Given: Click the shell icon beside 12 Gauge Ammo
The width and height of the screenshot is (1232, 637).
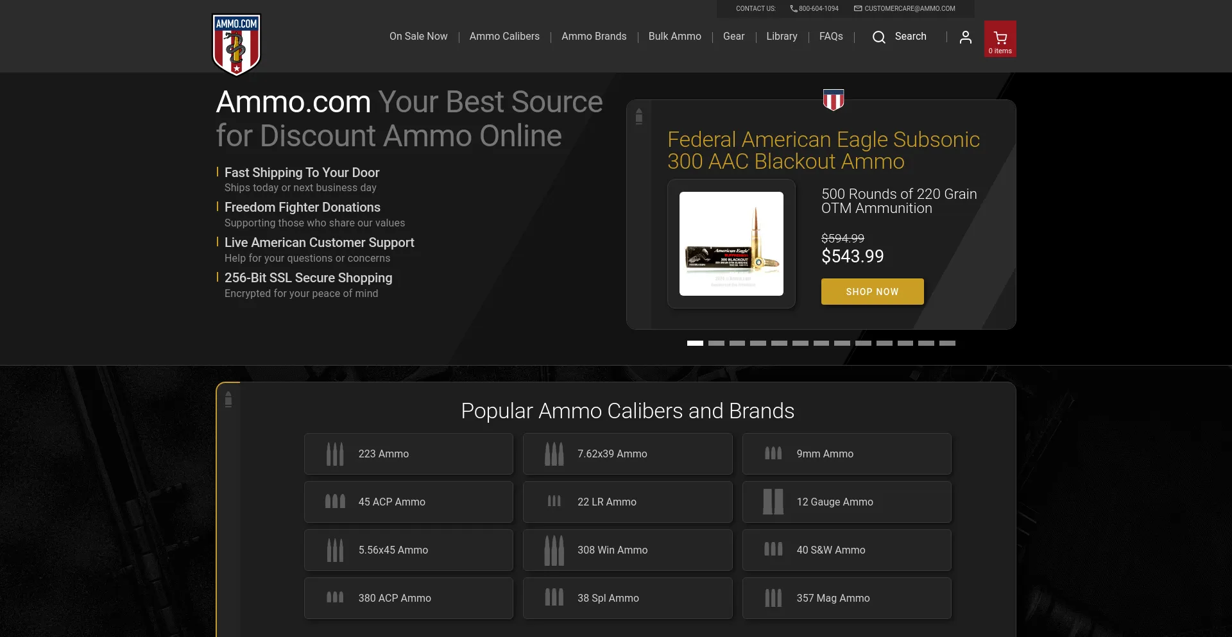Looking at the screenshot, I should pyautogui.click(x=773, y=502).
